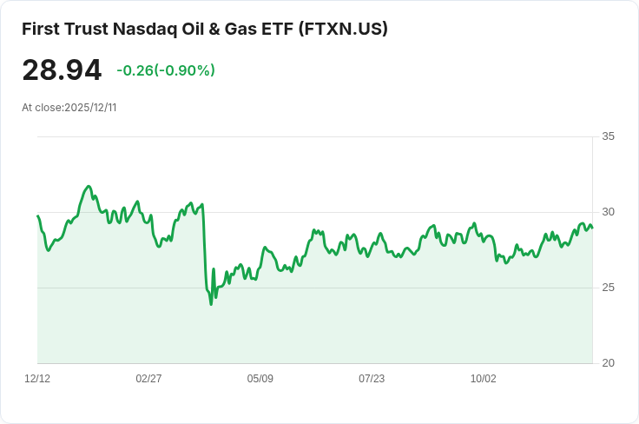Select the 12/12 date on the time axis
This screenshot has height=424, width=639.
(37, 379)
